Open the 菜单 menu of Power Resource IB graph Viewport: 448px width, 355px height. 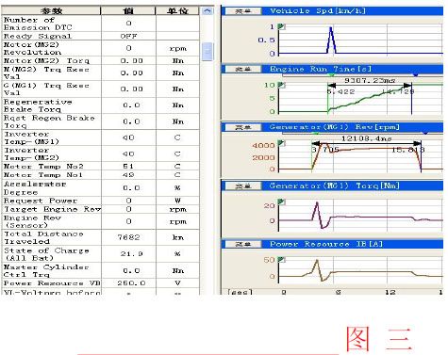click(243, 244)
